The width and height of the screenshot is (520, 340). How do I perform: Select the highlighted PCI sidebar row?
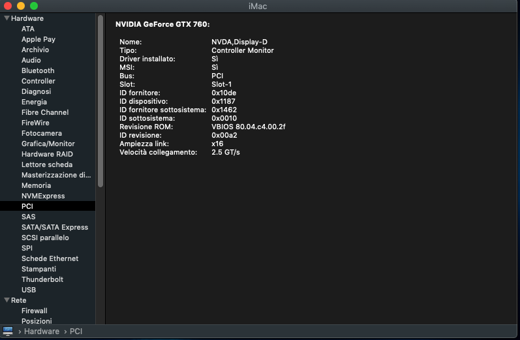[48, 206]
